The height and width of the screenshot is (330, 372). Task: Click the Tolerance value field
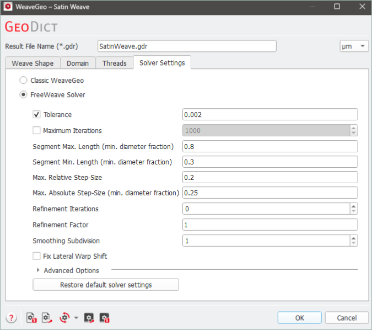pyautogui.click(x=270, y=115)
